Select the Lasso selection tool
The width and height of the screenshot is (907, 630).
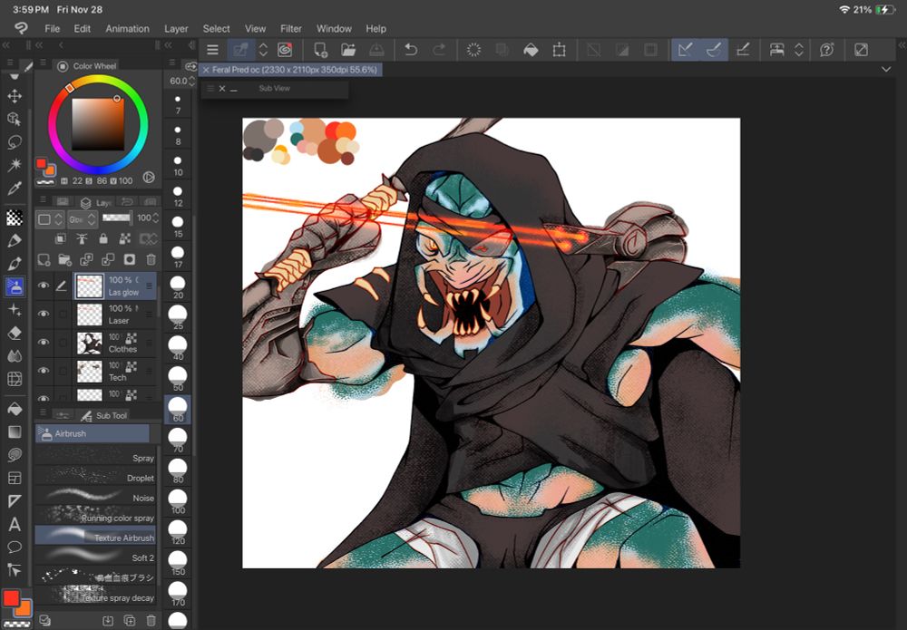(15, 141)
